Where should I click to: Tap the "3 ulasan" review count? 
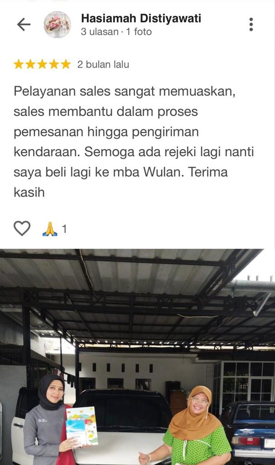coord(100,32)
